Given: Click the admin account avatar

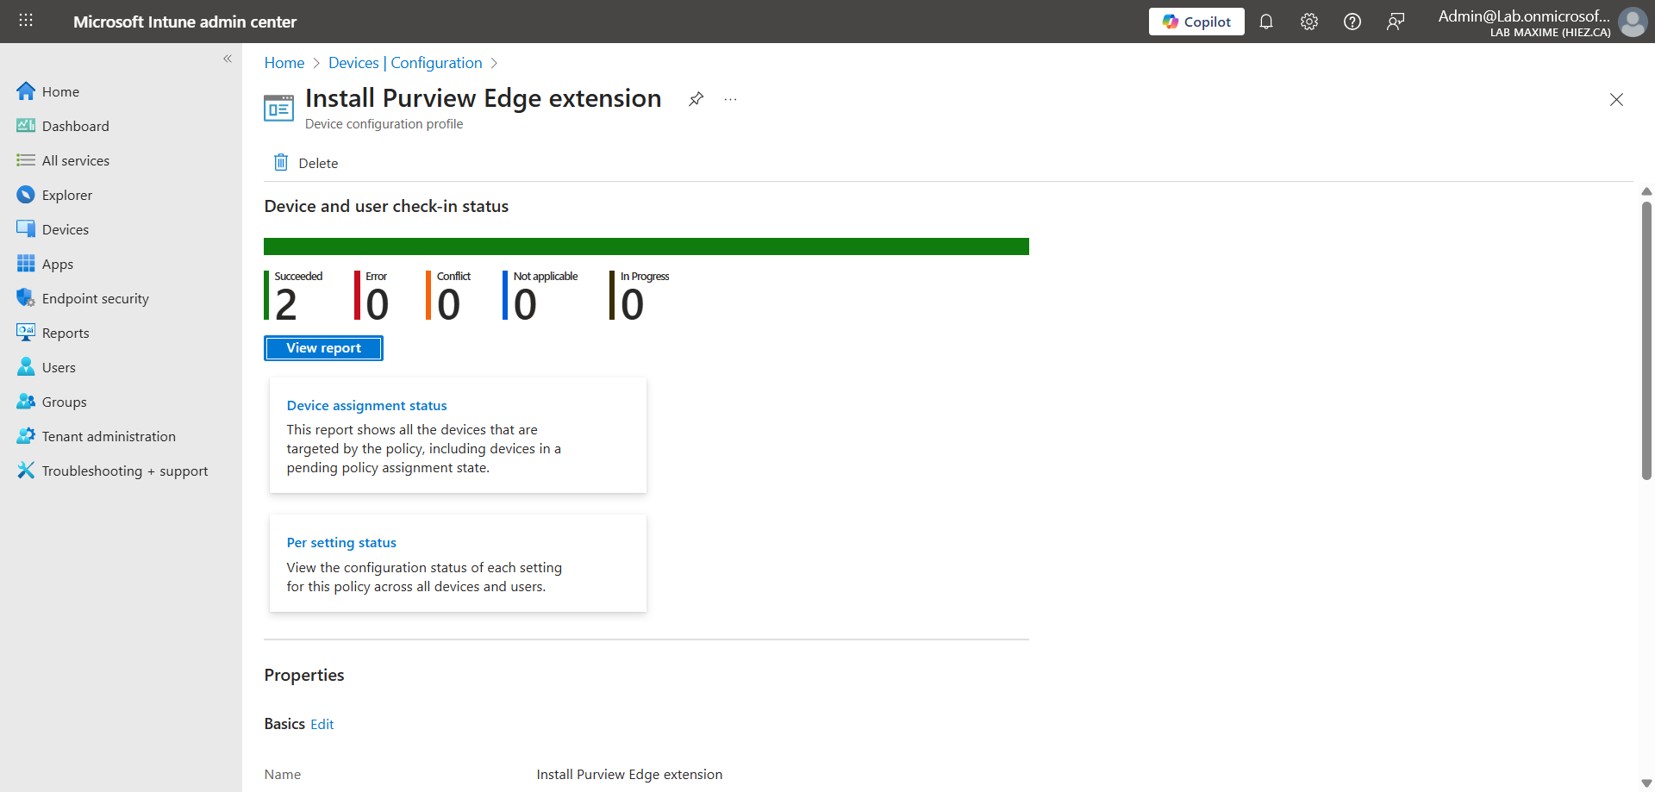Looking at the screenshot, I should [x=1632, y=22].
